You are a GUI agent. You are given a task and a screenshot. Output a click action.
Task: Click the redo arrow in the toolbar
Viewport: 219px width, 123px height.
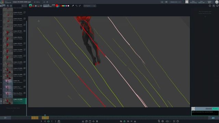[80, 6]
